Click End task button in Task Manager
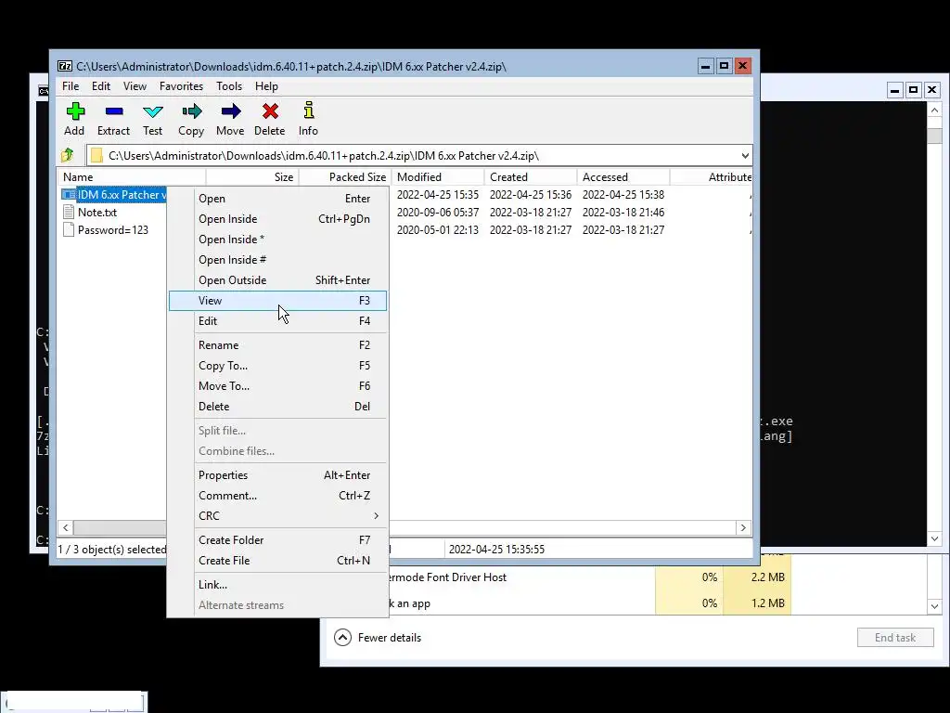 pos(895,638)
